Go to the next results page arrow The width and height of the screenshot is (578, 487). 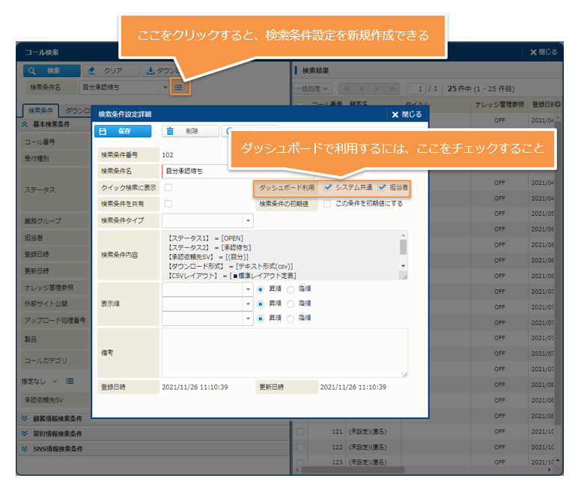point(377,88)
